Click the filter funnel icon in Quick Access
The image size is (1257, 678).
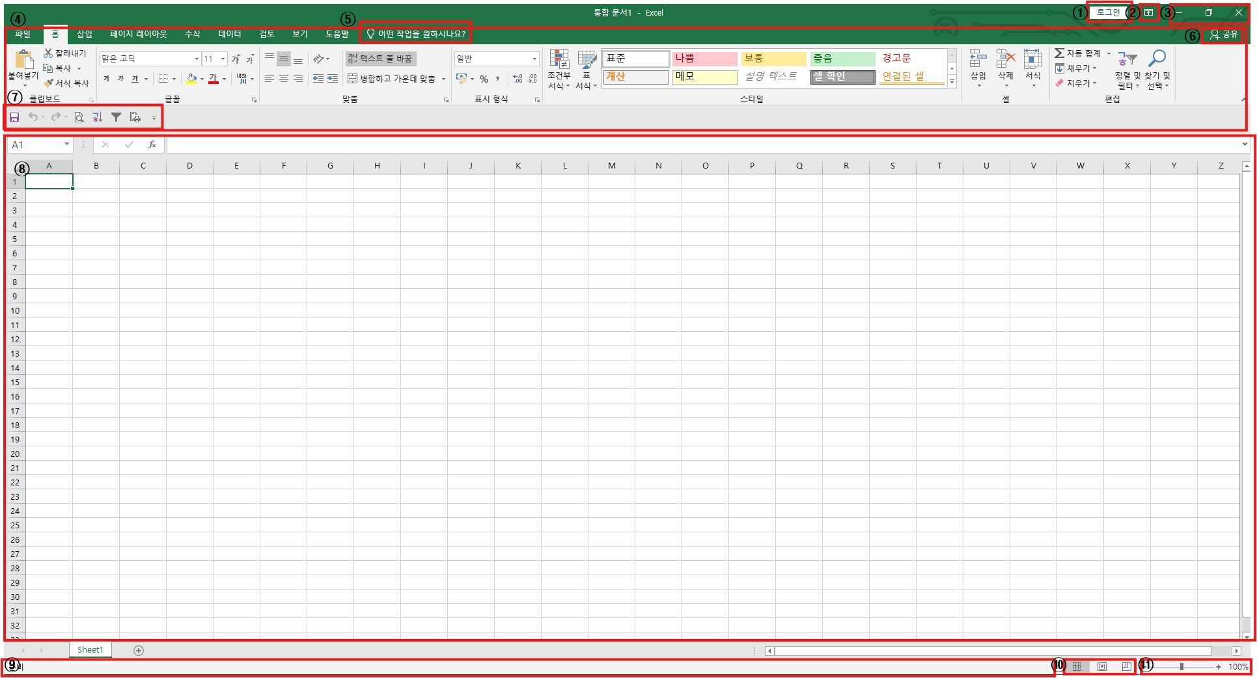(x=116, y=117)
